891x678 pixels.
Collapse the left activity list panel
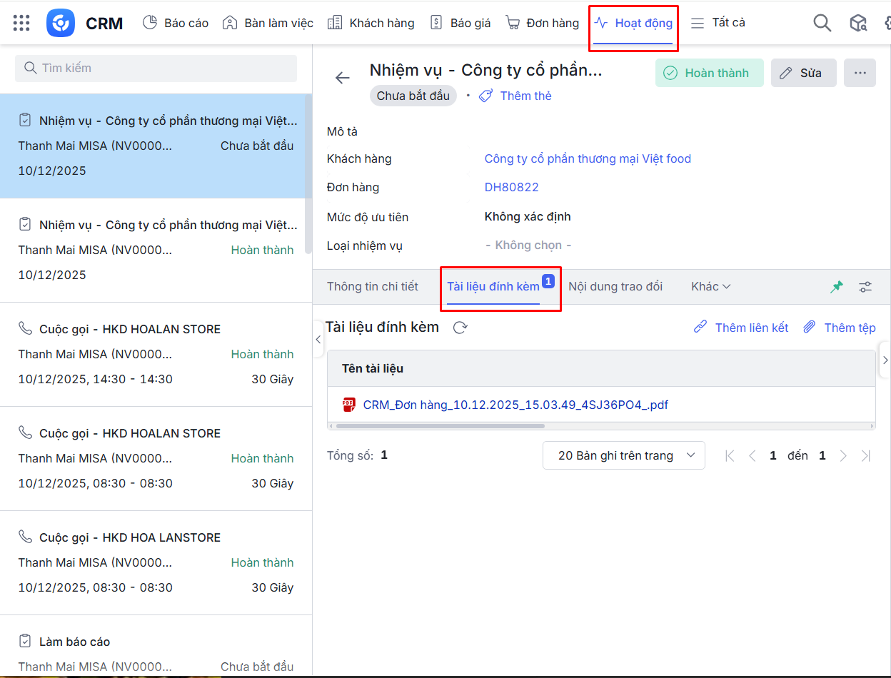318,340
